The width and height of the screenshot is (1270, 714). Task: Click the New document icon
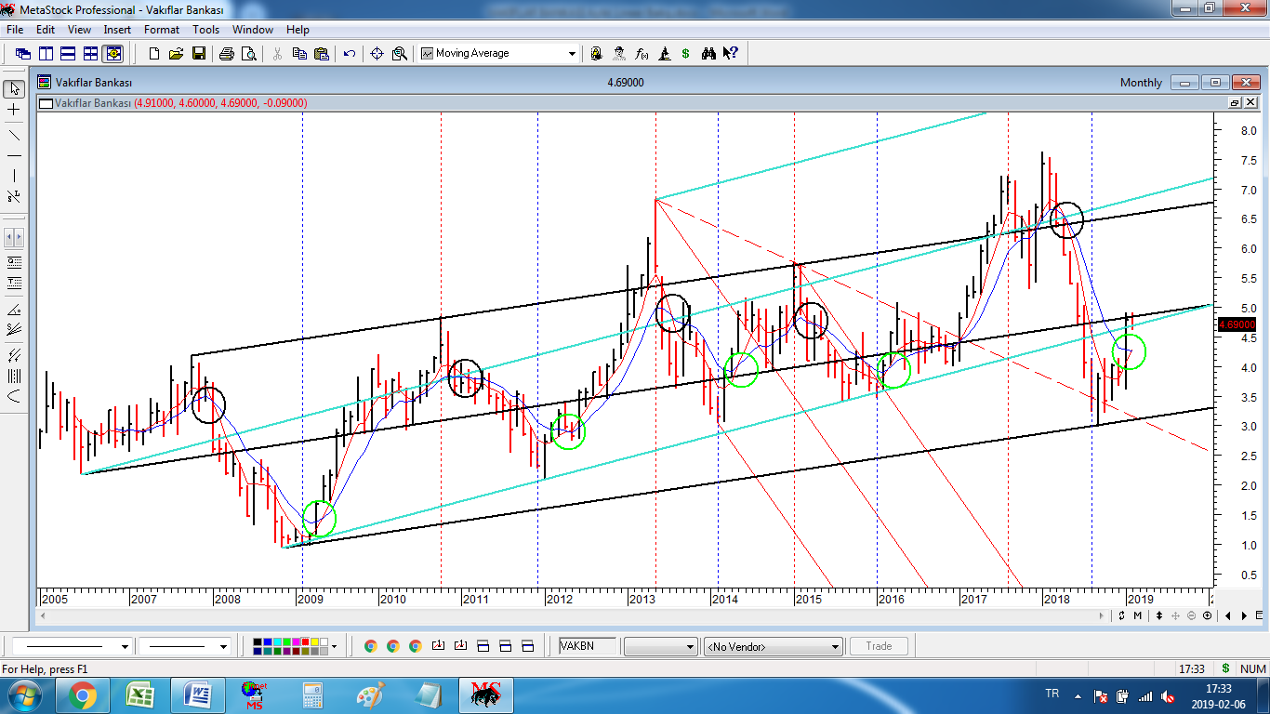[154, 53]
